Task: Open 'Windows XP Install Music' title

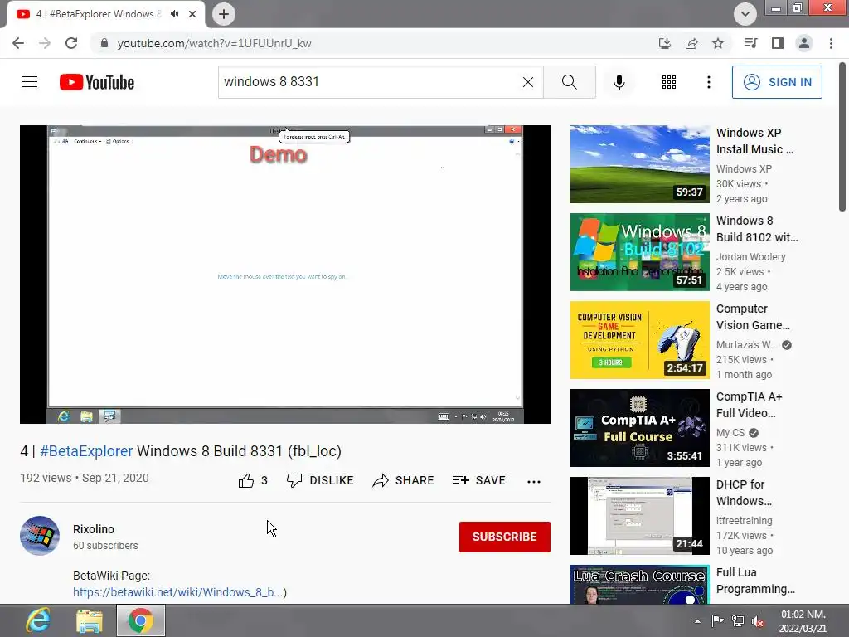Action: (x=754, y=141)
